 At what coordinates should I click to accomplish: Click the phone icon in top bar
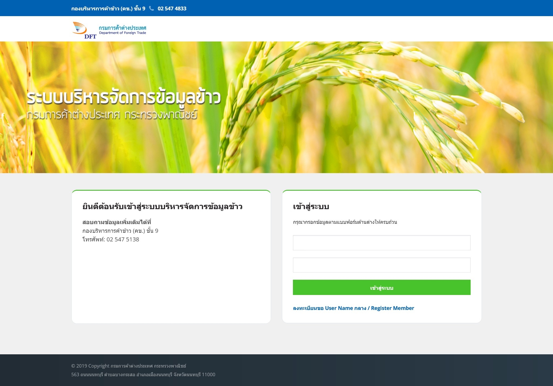pyautogui.click(x=151, y=8)
